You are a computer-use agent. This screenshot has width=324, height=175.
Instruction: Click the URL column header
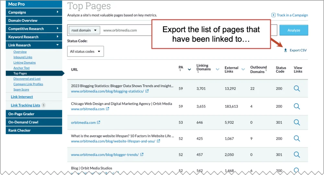click(x=75, y=69)
